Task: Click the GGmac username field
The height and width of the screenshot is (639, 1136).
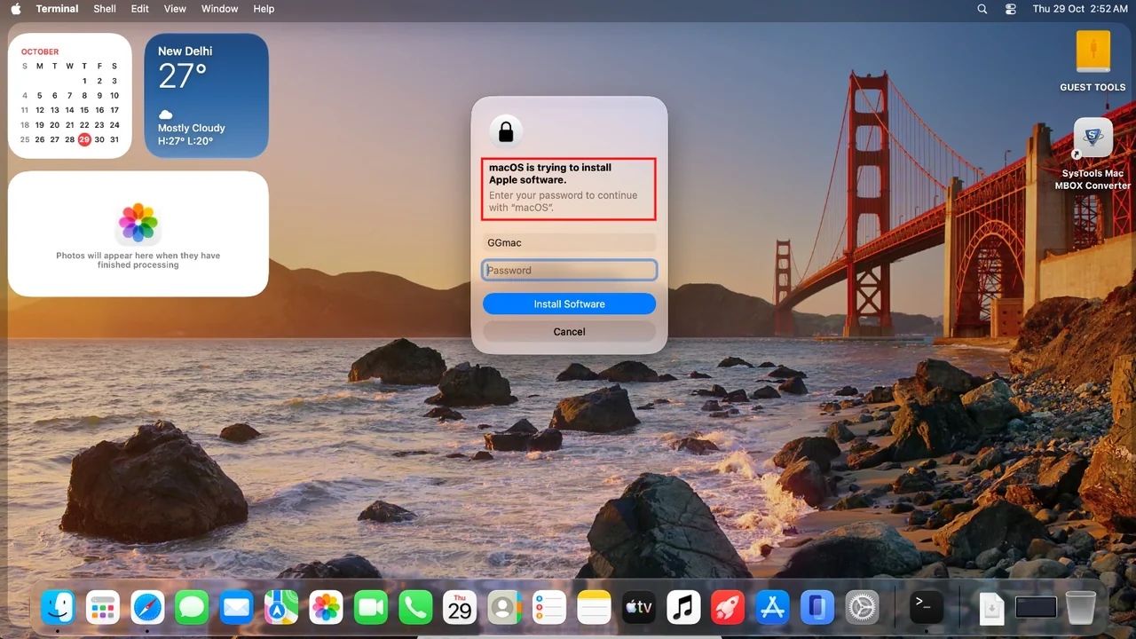Action: click(569, 242)
